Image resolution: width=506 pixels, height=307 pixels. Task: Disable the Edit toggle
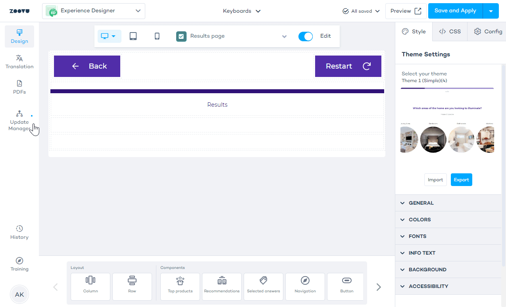[x=305, y=36]
